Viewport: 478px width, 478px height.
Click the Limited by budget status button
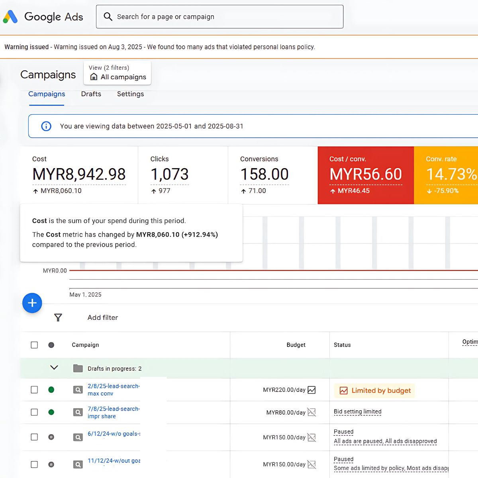coord(374,391)
